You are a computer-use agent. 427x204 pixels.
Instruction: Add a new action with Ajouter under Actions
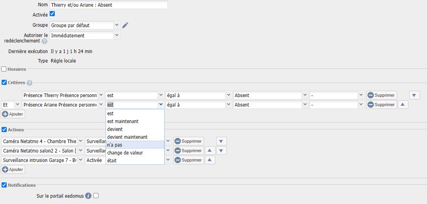(x=13, y=169)
